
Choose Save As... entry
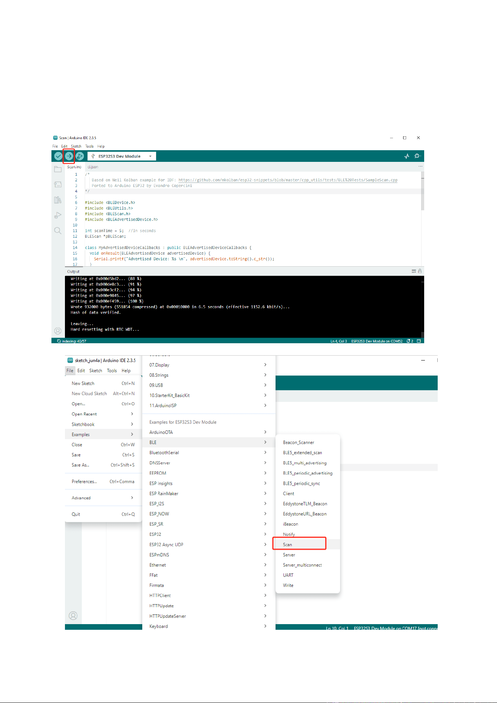coord(103,465)
